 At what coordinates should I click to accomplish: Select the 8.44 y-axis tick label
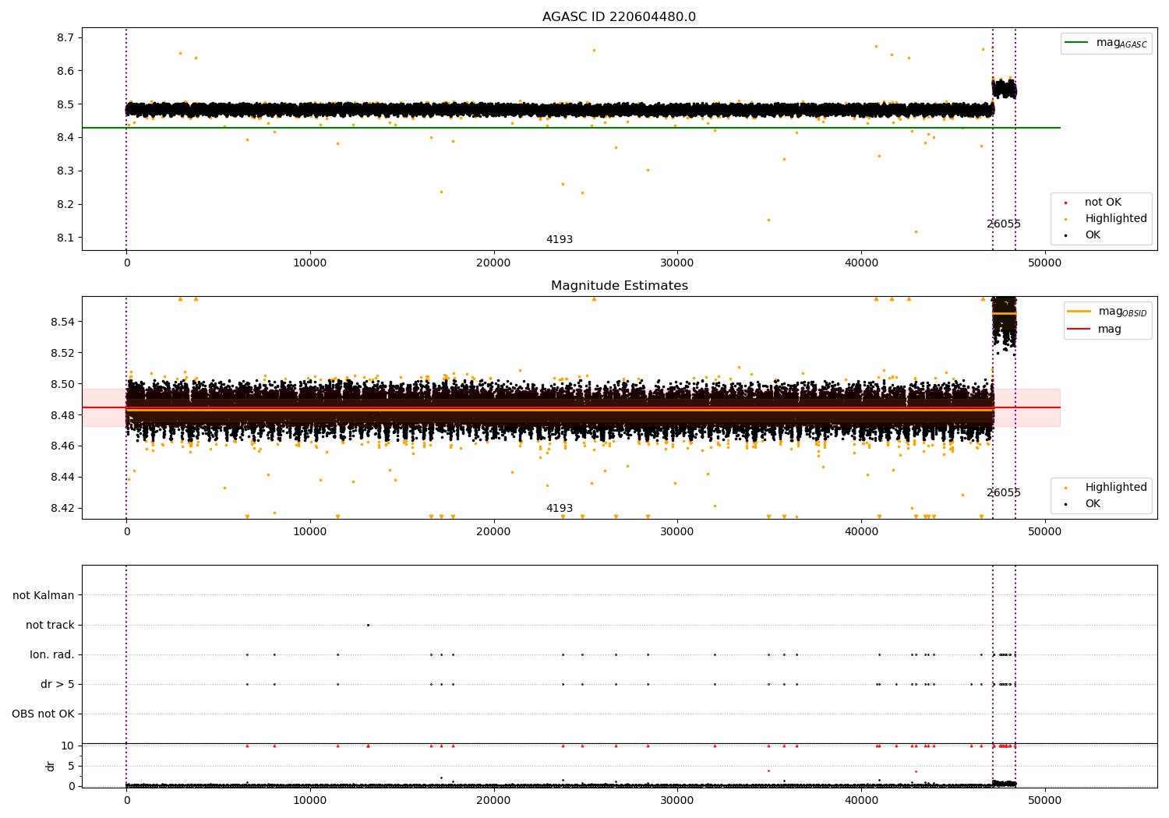(x=62, y=478)
